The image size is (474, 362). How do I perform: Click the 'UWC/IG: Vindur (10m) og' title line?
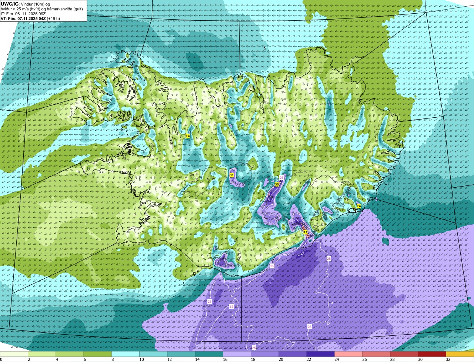26,4
